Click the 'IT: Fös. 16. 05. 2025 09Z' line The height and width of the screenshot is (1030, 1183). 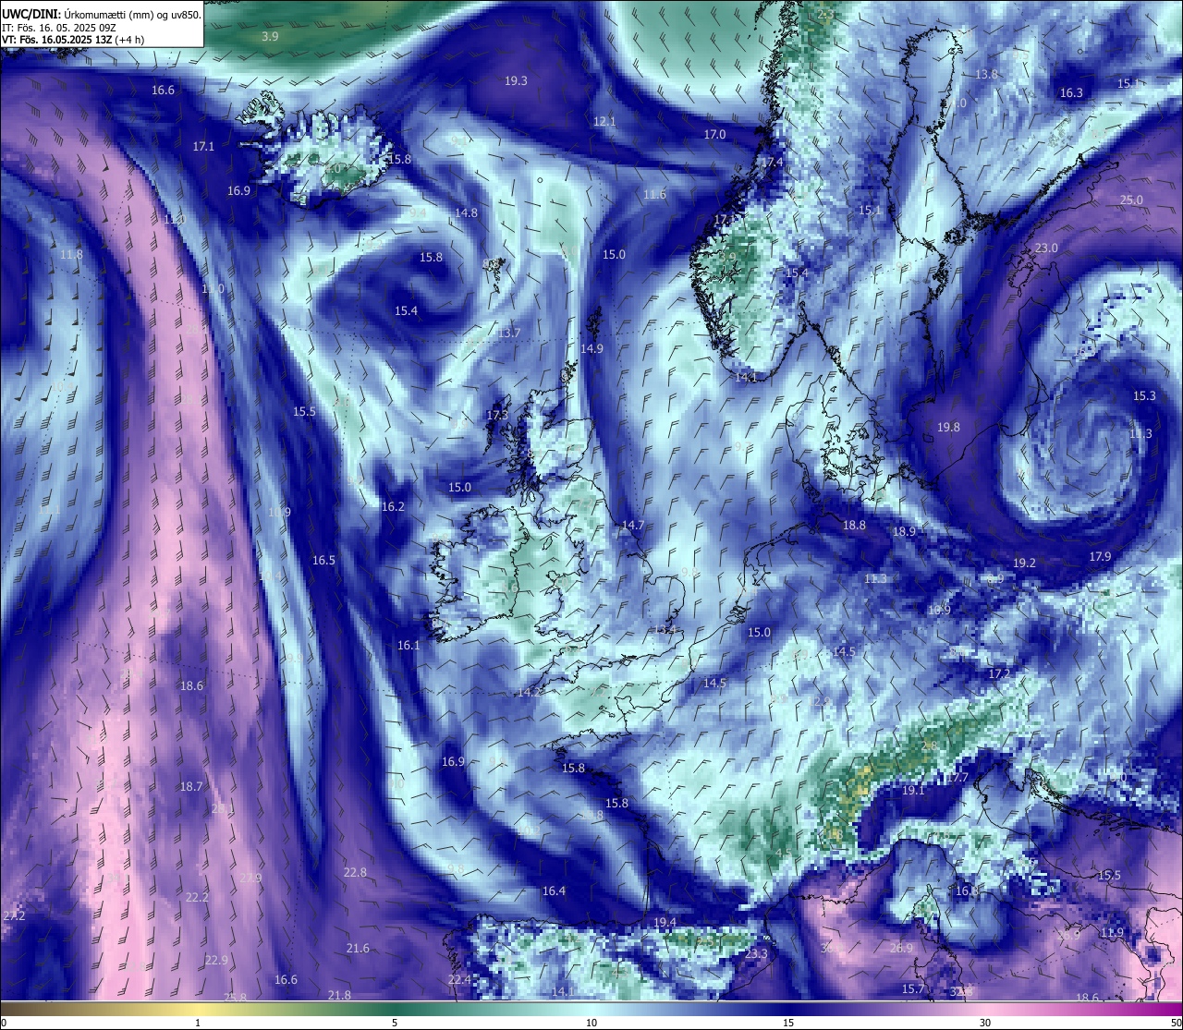coord(57,28)
